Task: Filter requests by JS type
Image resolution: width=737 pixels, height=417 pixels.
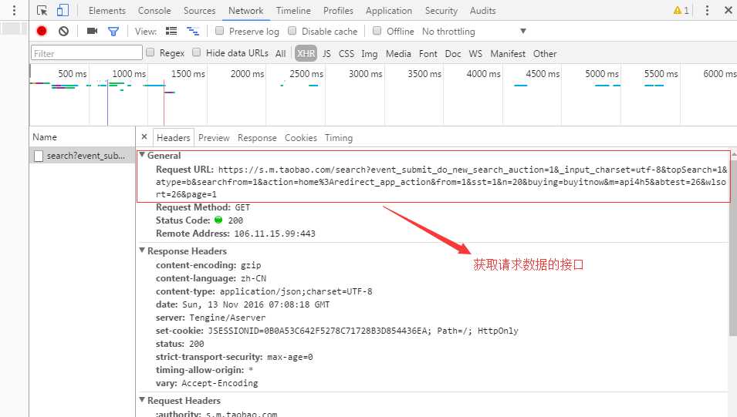Action: 326,53
